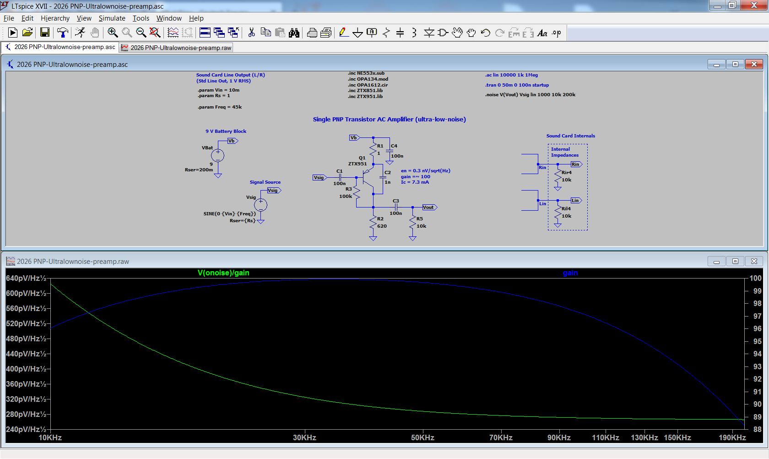
Task: Click the Vsig signal source symbol
Action: (260, 204)
